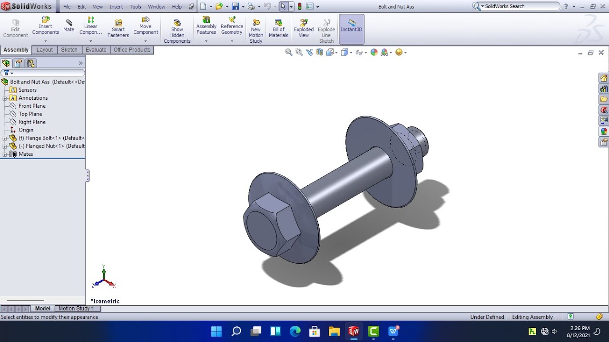Switch to Sketch tab
Screen dimensions: 609x342
pyautogui.click(x=69, y=50)
